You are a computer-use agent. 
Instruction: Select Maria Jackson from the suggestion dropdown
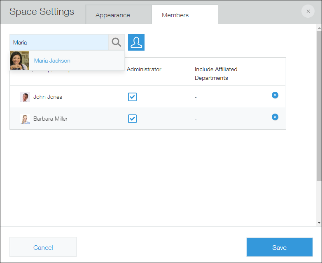(52, 61)
